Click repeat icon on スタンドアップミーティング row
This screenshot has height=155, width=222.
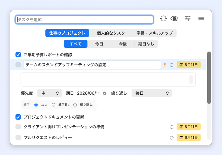[172, 65]
